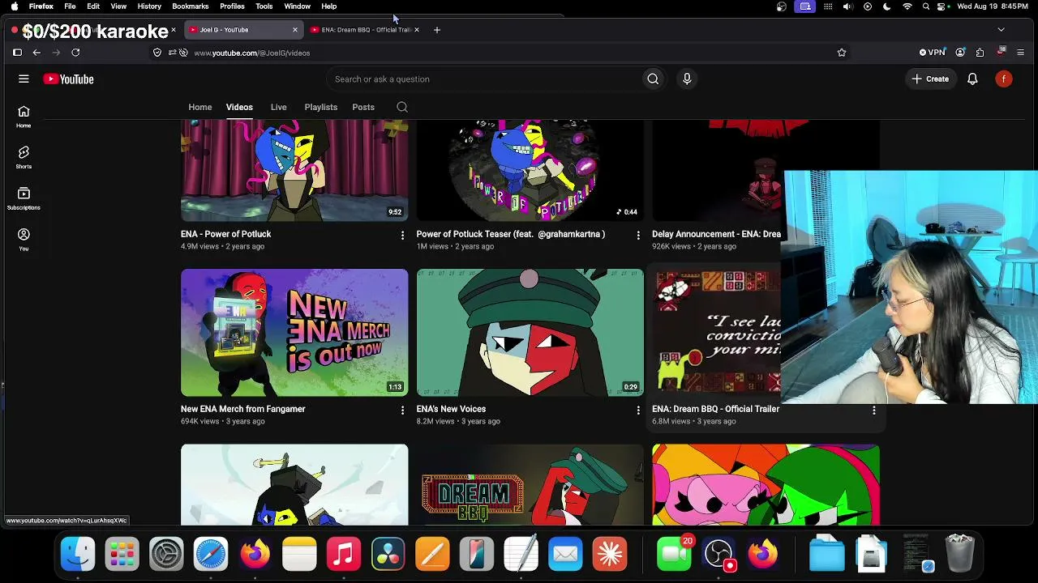Open the YouTube guide hamburger menu

24,79
